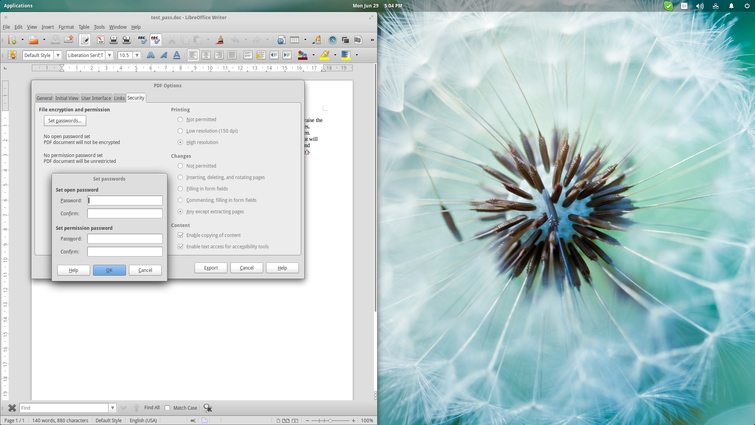This screenshot has height=425, width=755.
Task: Click the yellow Highlighting color swatch
Action: pyautogui.click(x=325, y=55)
